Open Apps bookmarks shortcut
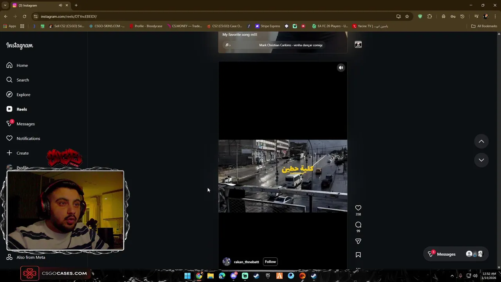 pos(9,26)
